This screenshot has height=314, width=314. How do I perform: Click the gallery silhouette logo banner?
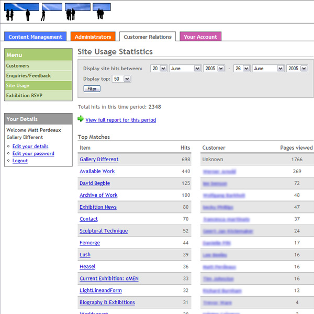[x=57, y=12]
